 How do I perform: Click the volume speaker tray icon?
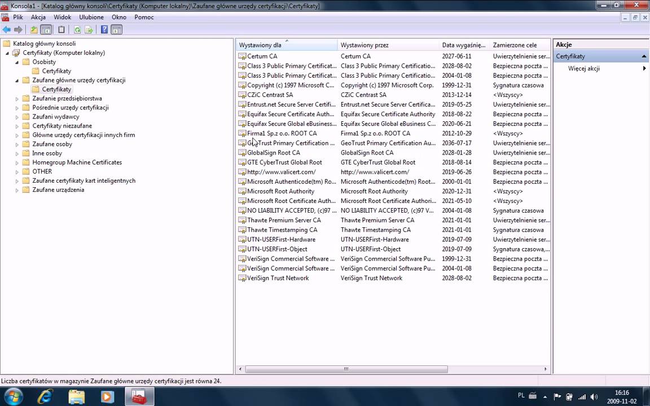point(594,396)
